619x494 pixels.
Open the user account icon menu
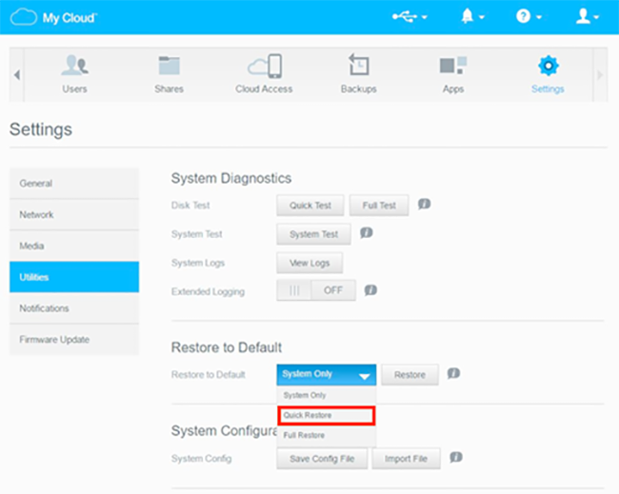pos(588,16)
